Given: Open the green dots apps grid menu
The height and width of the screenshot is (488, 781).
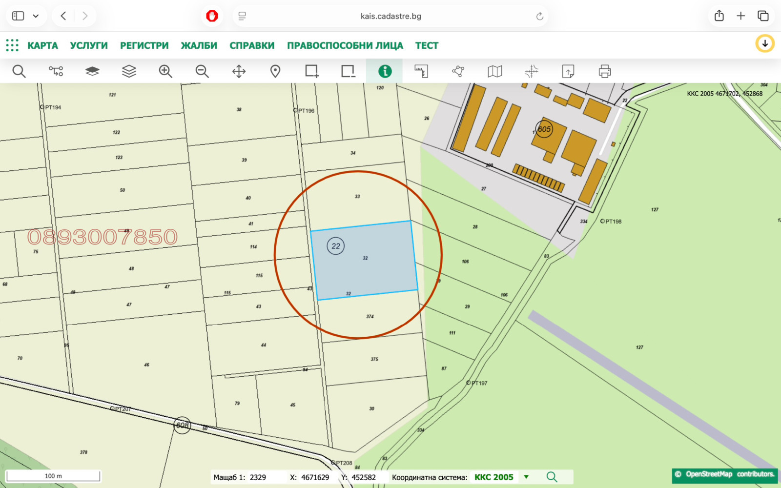Looking at the screenshot, I should [x=12, y=45].
